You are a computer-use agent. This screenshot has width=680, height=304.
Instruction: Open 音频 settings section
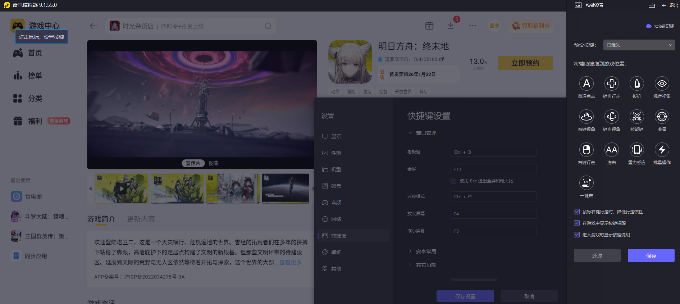point(353,203)
